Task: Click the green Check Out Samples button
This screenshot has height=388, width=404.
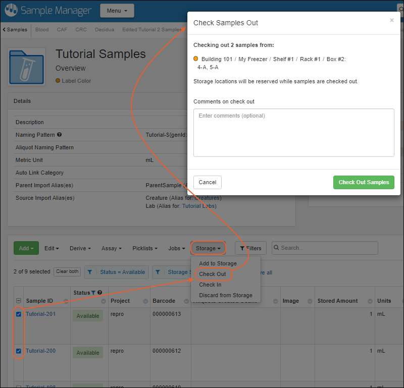Action: [363, 182]
